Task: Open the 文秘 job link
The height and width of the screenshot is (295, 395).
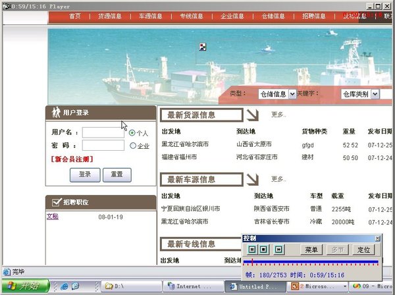Action: click(x=53, y=217)
